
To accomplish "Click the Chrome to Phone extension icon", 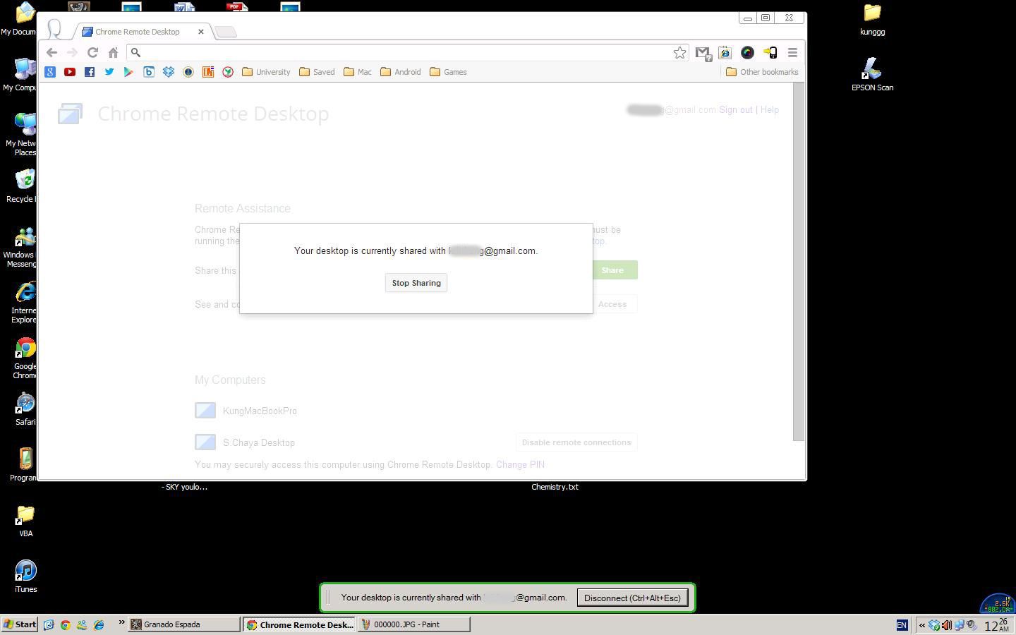I will coord(770,53).
